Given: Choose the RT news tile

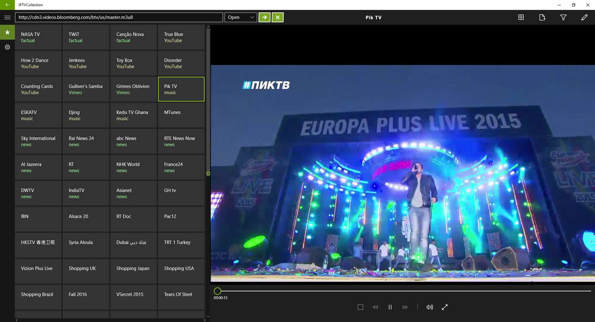Looking at the screenshot, I should 86,167.
